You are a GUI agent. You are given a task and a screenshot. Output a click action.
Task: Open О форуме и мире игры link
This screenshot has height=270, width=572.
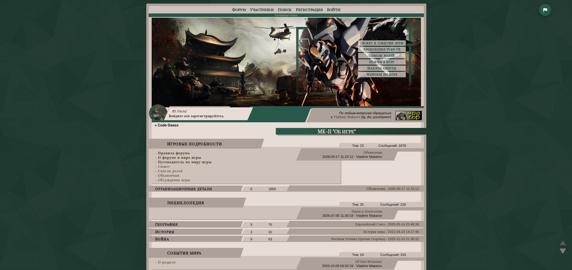pyautogui.click(x=179, y=158)
